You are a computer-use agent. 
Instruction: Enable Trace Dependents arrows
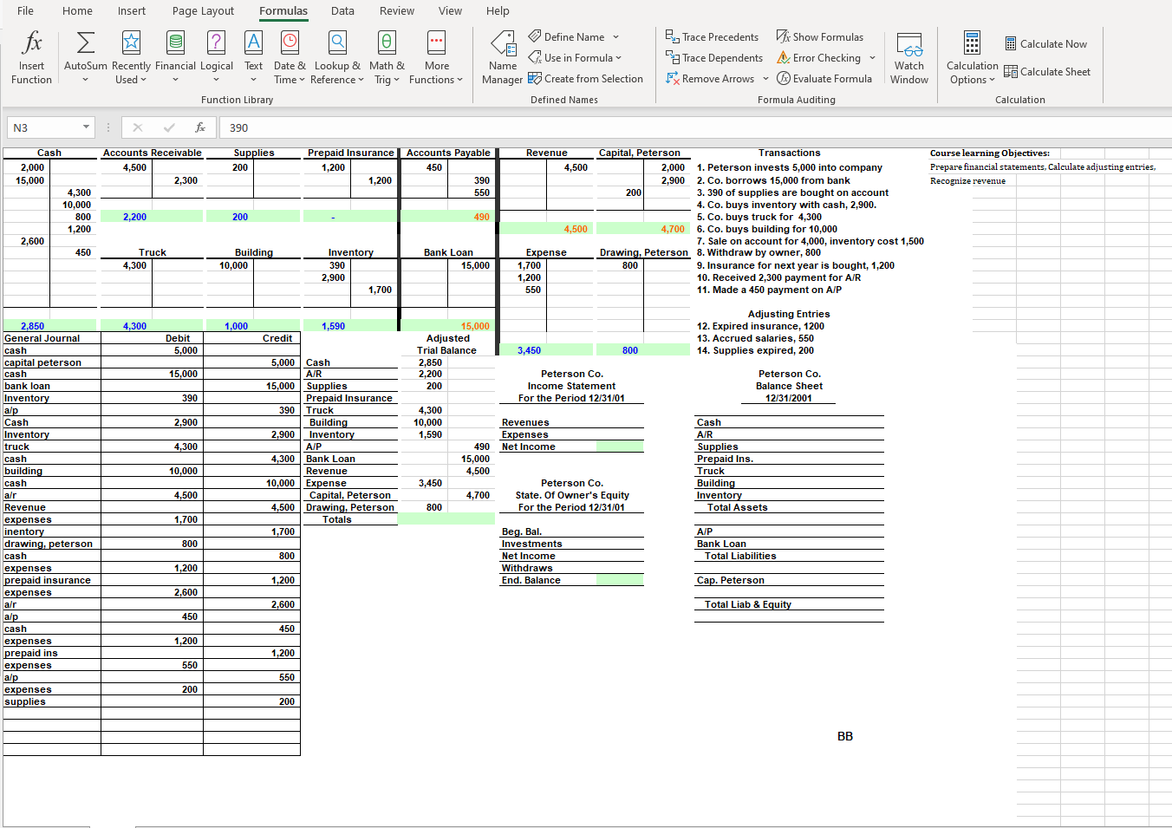tap(713, 57)
